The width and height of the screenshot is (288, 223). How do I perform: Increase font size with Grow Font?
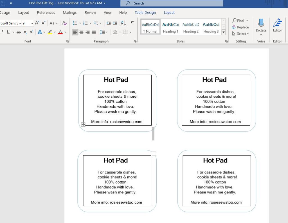(37, 23)
